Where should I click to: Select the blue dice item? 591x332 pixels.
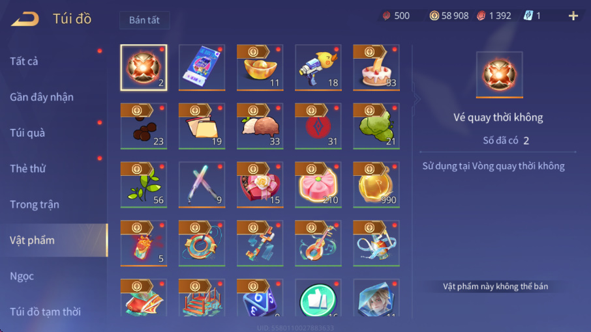click(260, 297)
